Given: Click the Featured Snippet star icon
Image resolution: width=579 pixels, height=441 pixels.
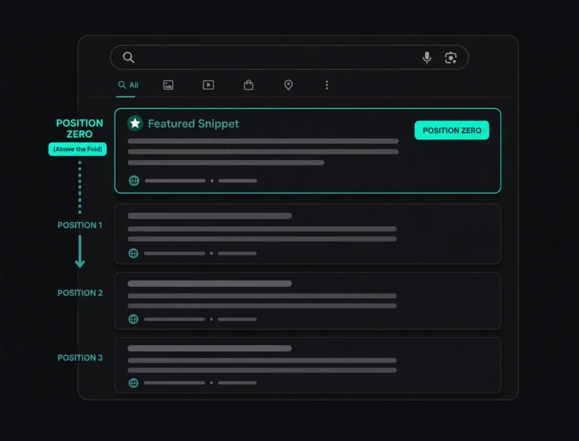Looking at the screenshot, I should (x=135, y=123).
